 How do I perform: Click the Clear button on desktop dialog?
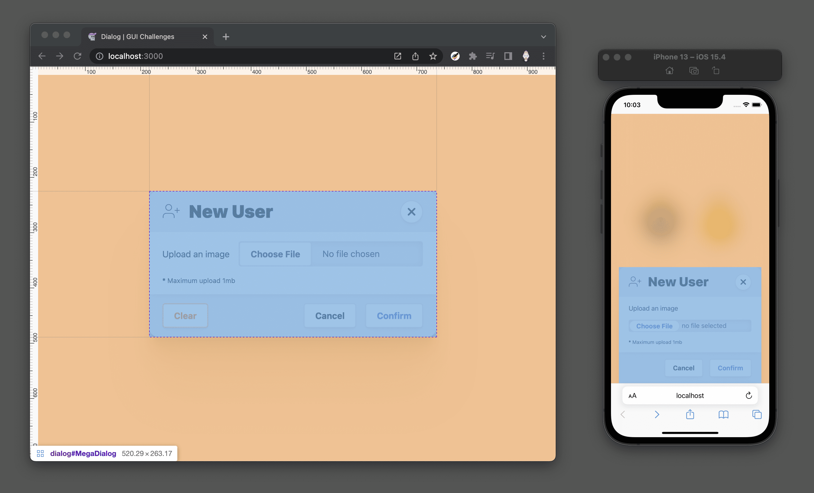tap(185, 316)
